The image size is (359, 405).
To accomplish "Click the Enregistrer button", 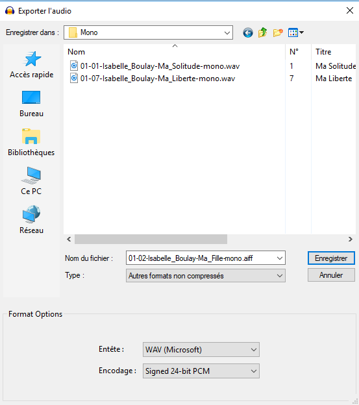I will 331,258.
